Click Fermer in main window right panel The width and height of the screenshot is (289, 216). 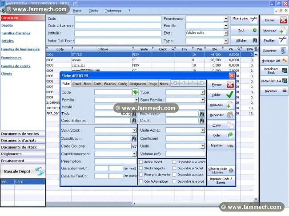pyautogui.click(x=274, y=20)
